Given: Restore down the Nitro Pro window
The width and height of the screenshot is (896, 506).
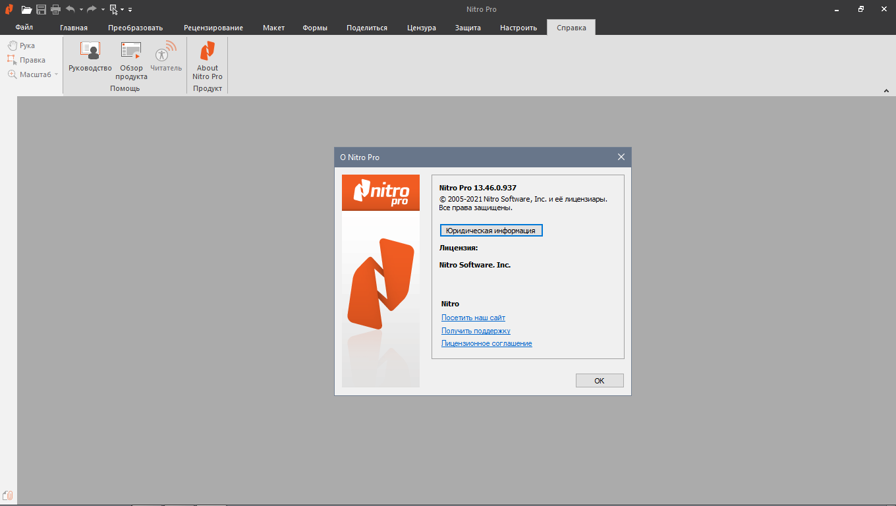Looking at the screenshot, I should (860, 9).
